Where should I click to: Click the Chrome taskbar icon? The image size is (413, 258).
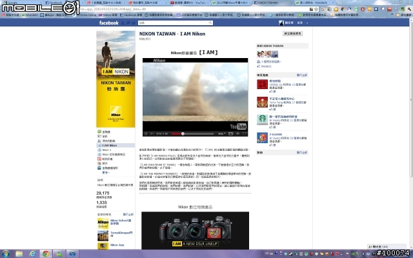click(x=46, y=253)
